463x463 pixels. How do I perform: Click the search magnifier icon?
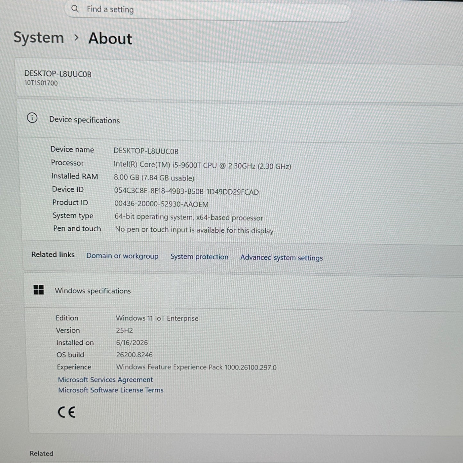(x=75, y=9)
